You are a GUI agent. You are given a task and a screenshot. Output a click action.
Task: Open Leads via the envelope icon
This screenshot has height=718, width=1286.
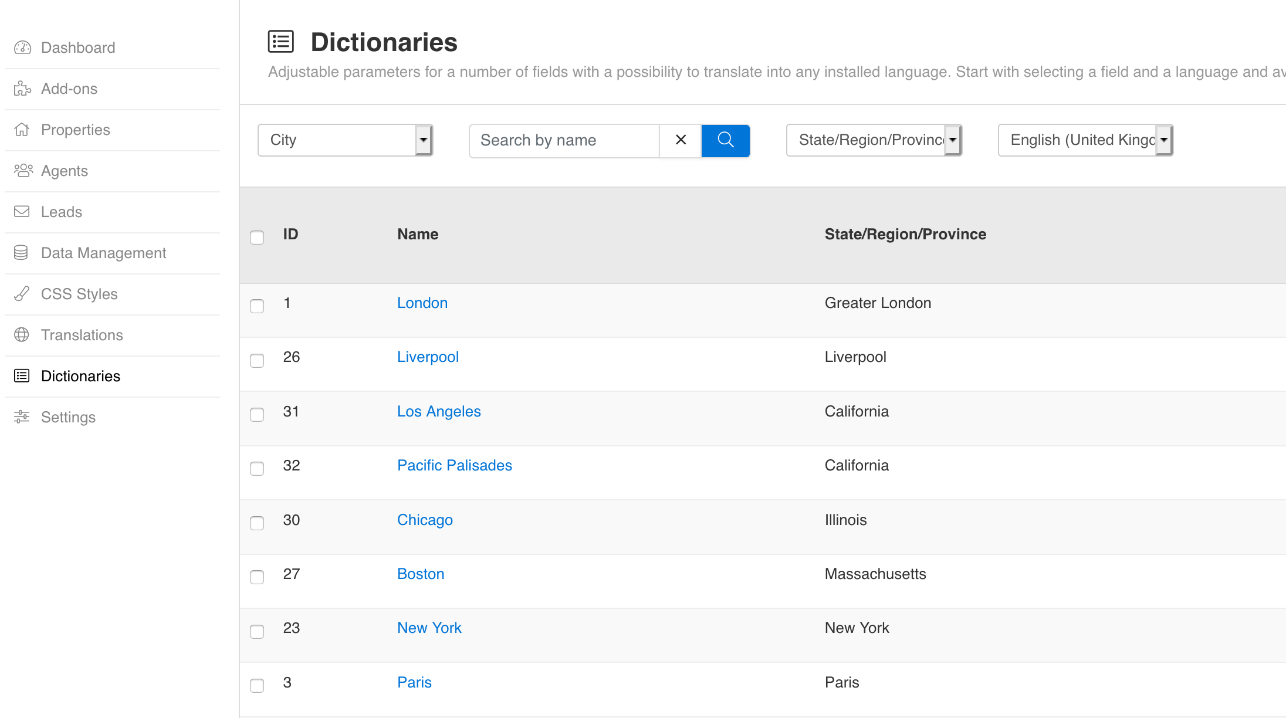(x=22, y=212)
